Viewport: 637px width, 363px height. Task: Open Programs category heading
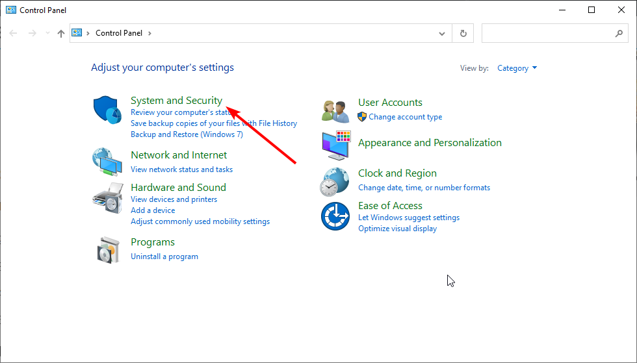[153, 242]
